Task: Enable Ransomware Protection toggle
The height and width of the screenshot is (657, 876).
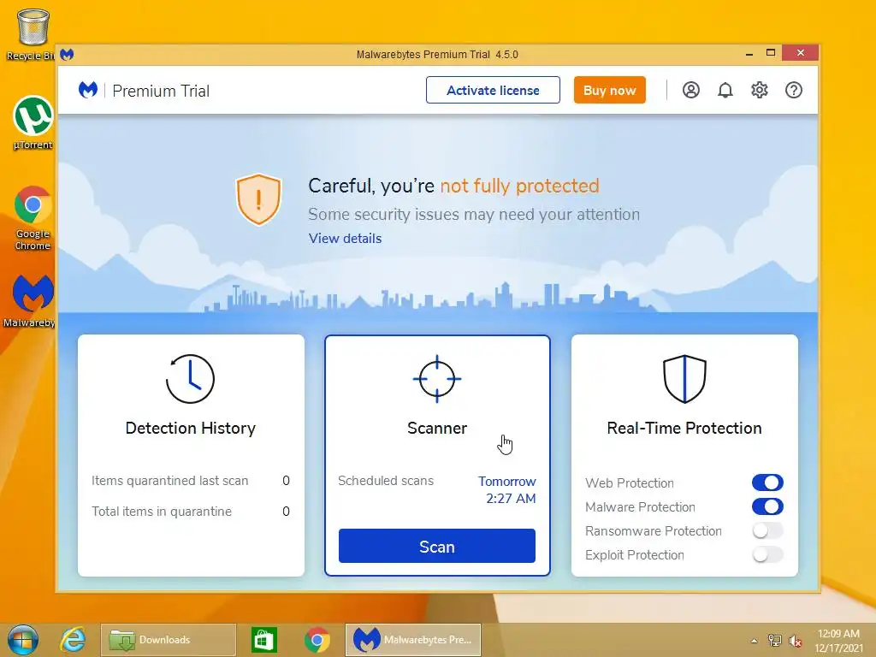Action: (767, 530)
